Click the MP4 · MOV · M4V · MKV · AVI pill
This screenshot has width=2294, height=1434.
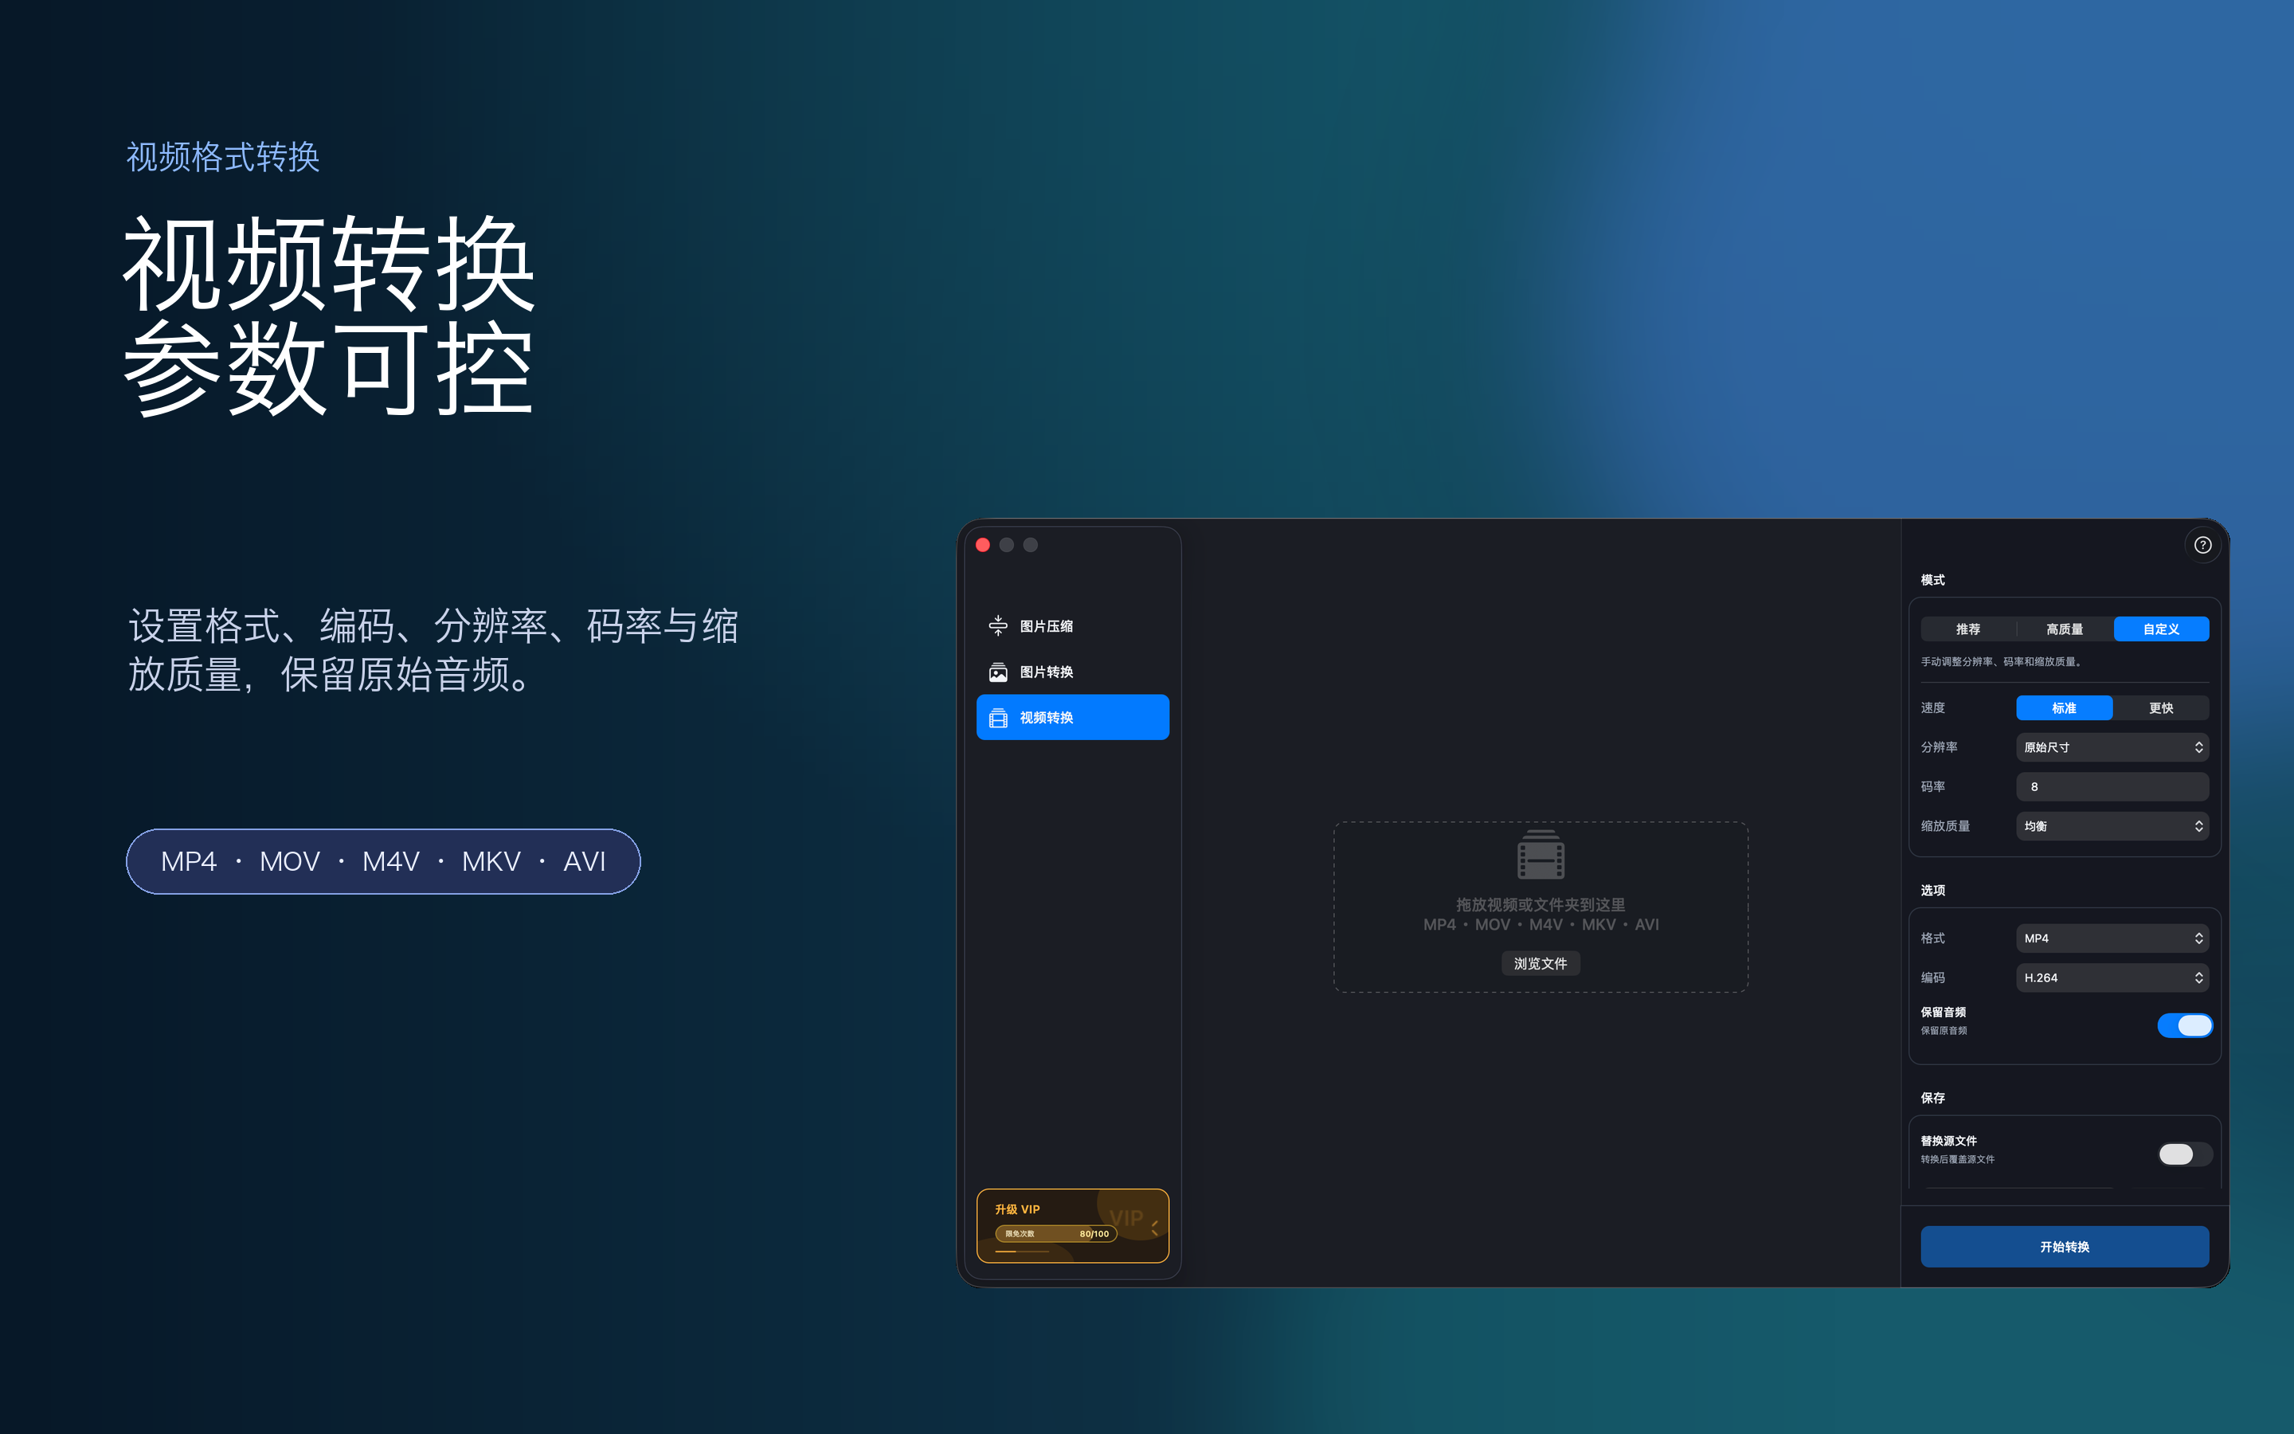[383, 861]
